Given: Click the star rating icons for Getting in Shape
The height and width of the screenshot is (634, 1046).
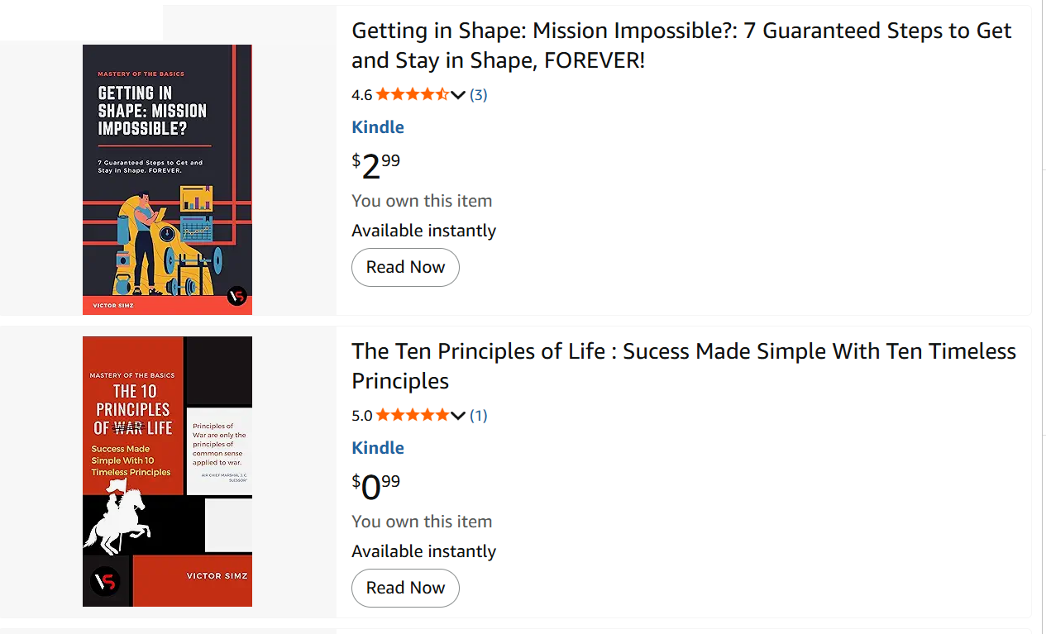Looking at the screenshot, I should (x=412, y=95).
